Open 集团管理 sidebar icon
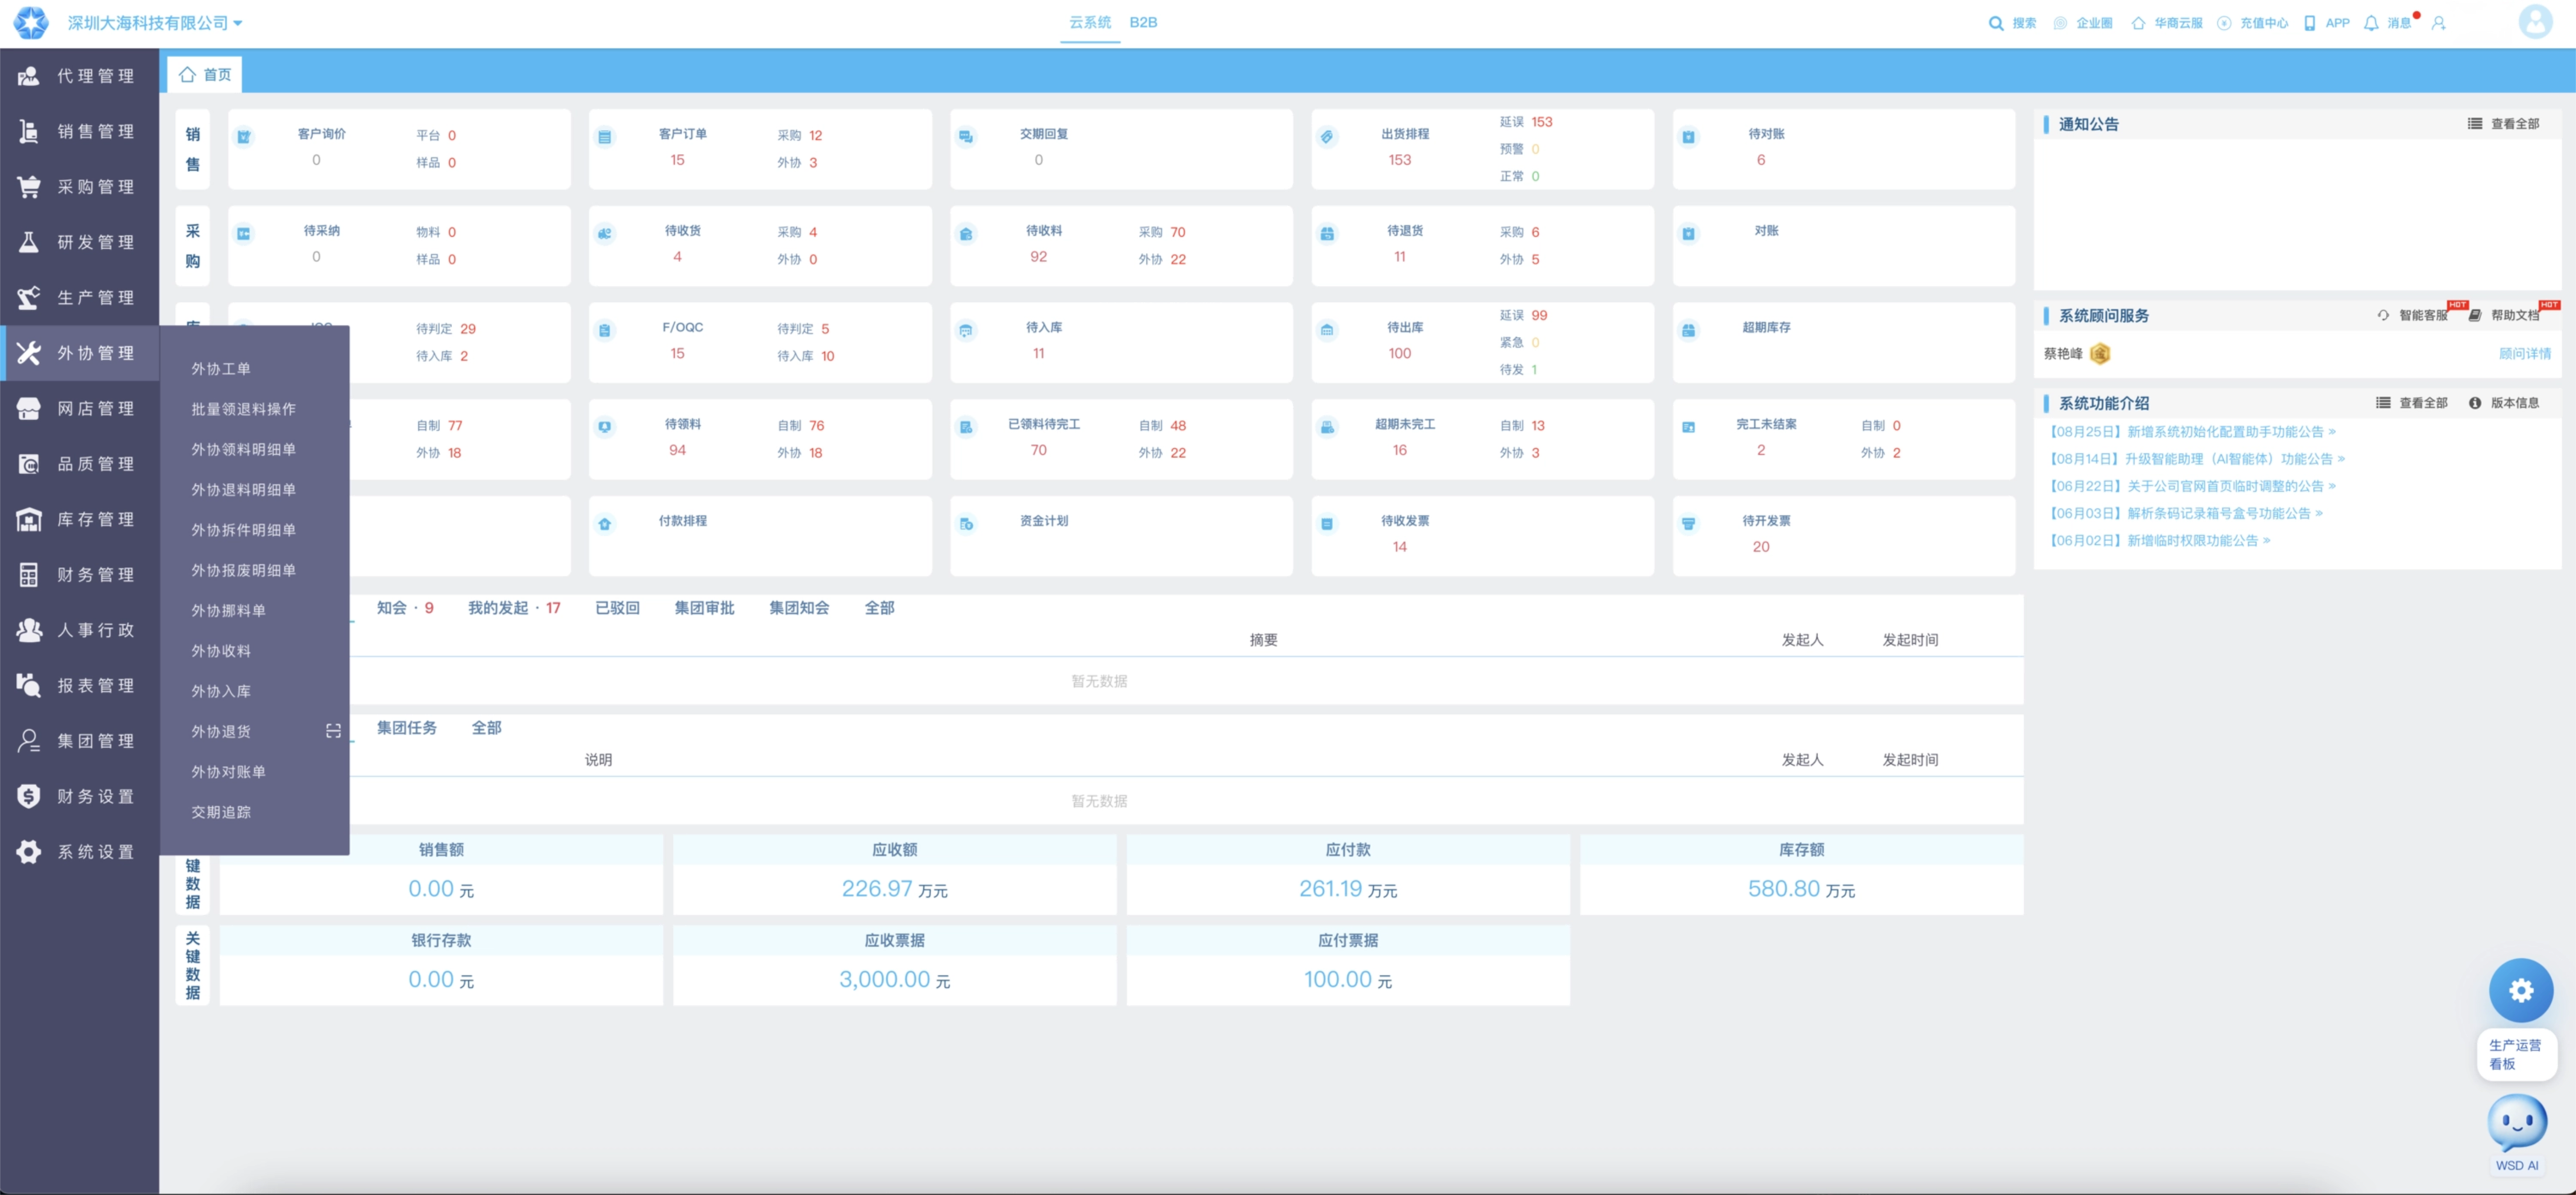 (29, 741)
